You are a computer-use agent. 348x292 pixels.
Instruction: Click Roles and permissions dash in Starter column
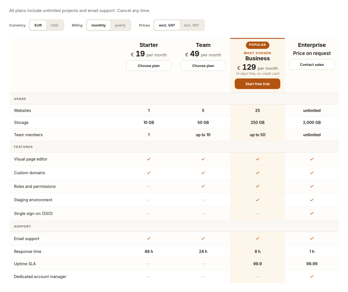tap(149, 186)
